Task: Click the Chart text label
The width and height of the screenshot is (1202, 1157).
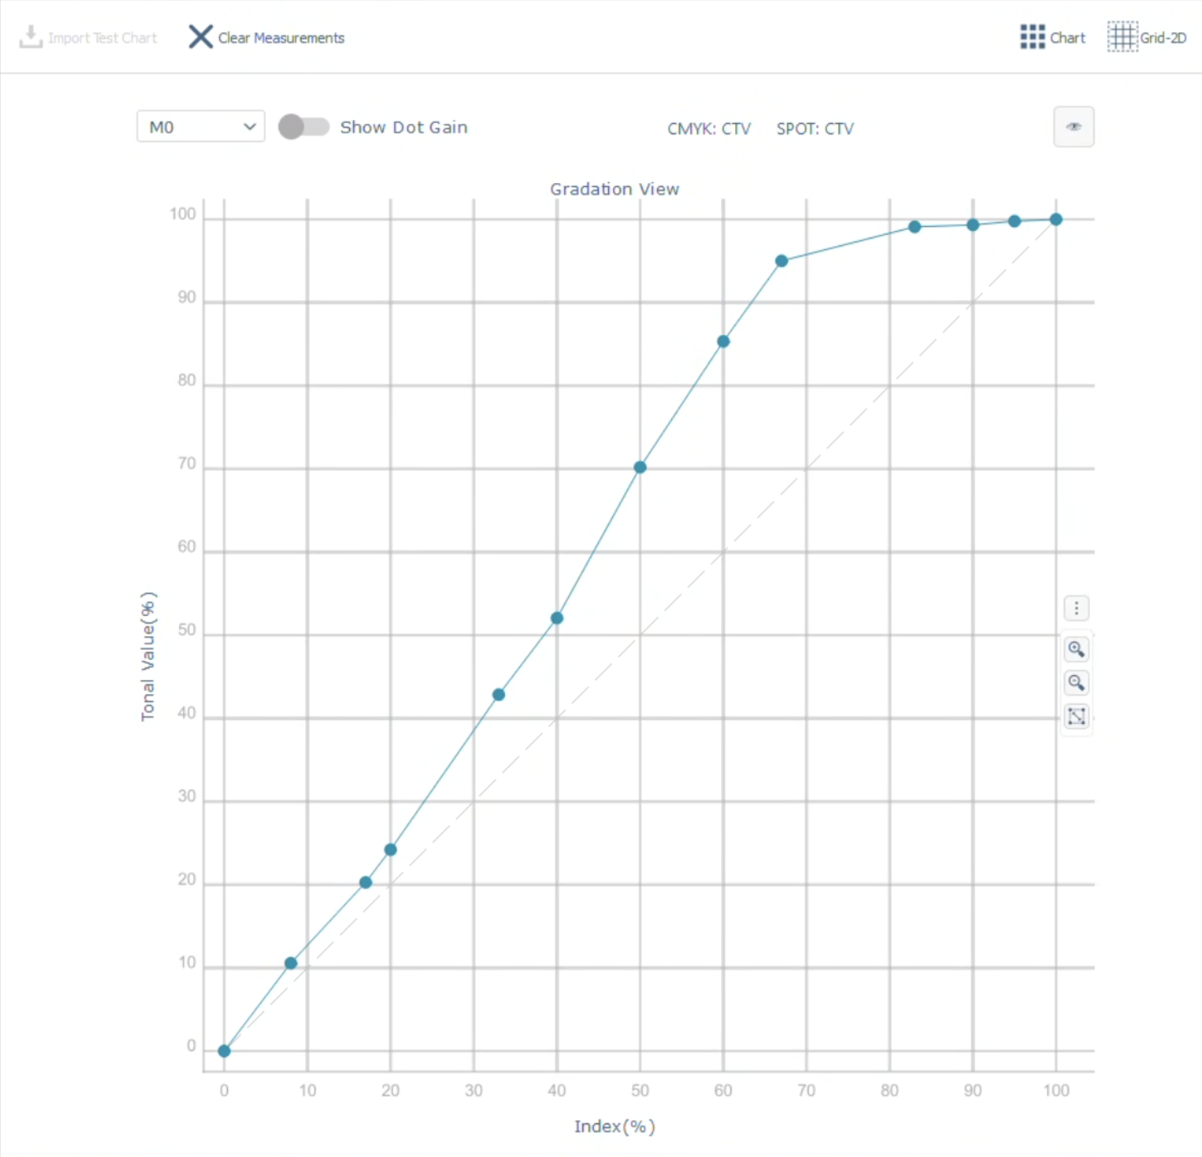Action: [1067, 38]
